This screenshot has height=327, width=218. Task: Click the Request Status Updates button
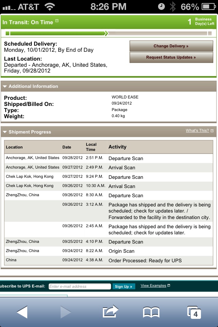click(171, 57)
